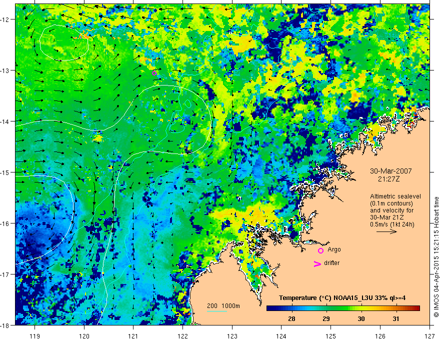
Task: Click the '200 1000m' isobath label
Action: [223, 306]
